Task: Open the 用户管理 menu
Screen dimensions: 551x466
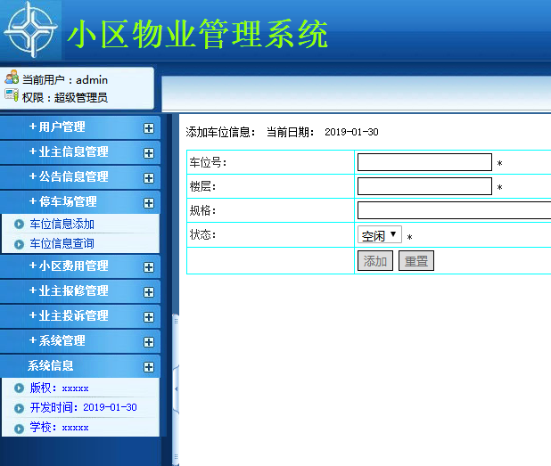Action: click(x=57, y=127)
